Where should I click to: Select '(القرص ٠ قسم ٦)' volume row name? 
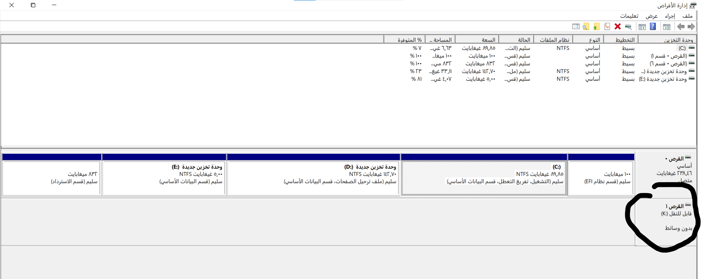669,63
